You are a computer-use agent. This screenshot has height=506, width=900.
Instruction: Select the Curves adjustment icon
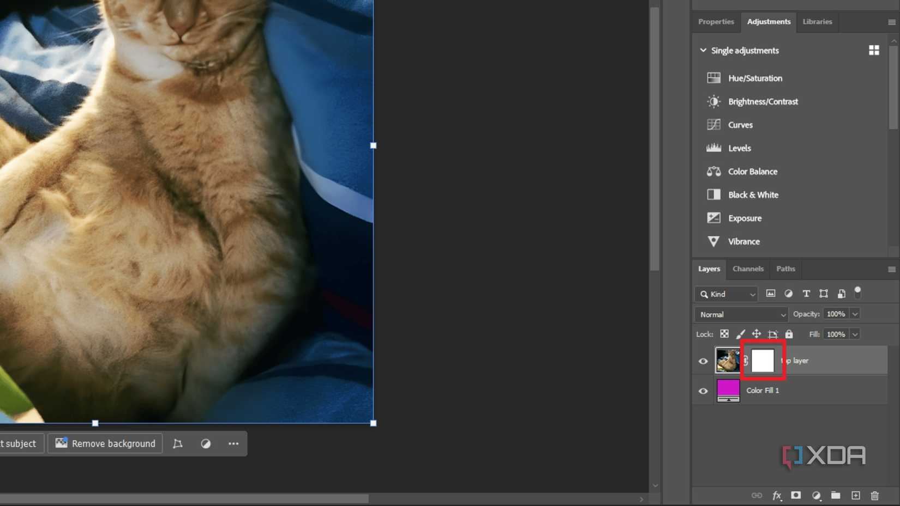tap(713, 125)
